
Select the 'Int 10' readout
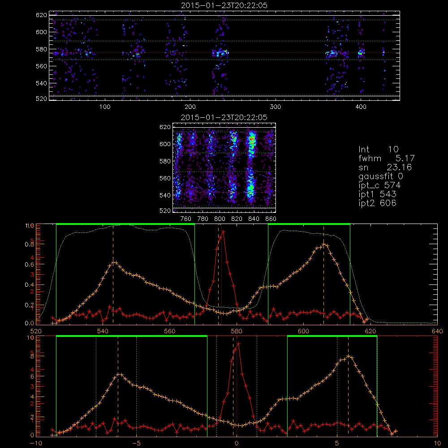(379, 150)
